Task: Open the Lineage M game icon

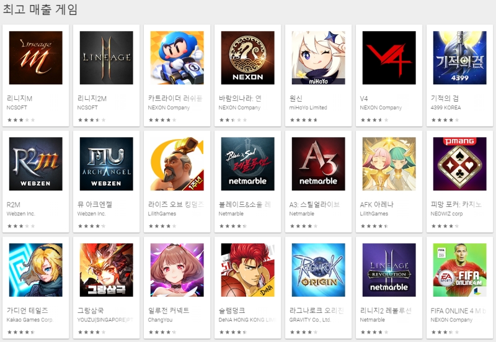Action: [36, 58]
